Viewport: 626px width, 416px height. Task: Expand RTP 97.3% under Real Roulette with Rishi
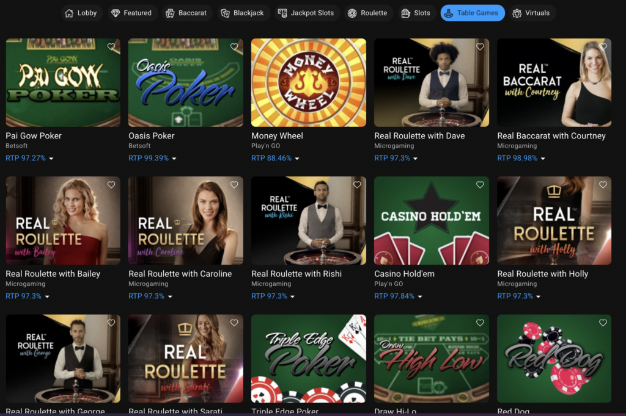point(273,296)
